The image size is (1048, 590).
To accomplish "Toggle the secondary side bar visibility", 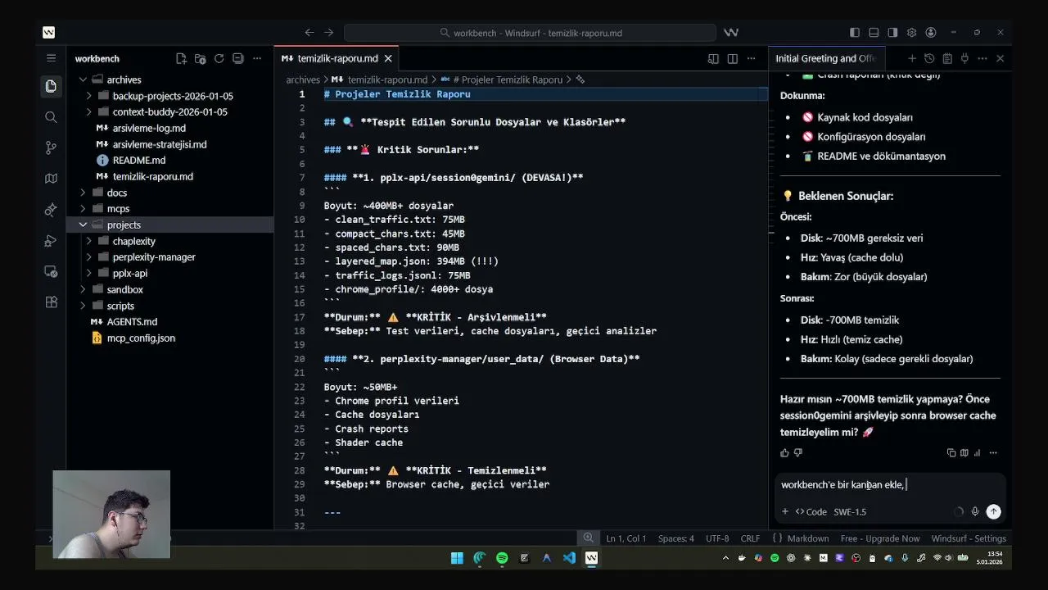I will click(892, 33).
